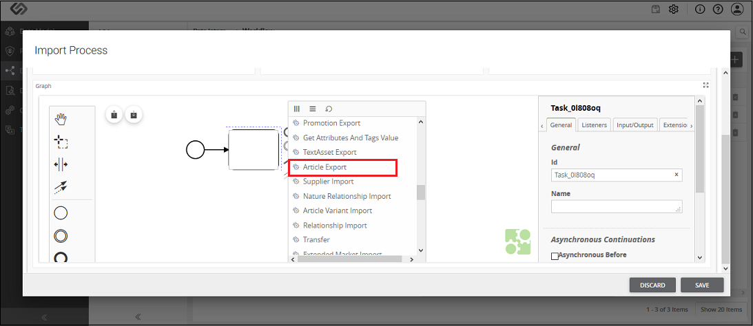Click the task list scroll-up arrow
753x326 pixels.
[x=421, y=122]
